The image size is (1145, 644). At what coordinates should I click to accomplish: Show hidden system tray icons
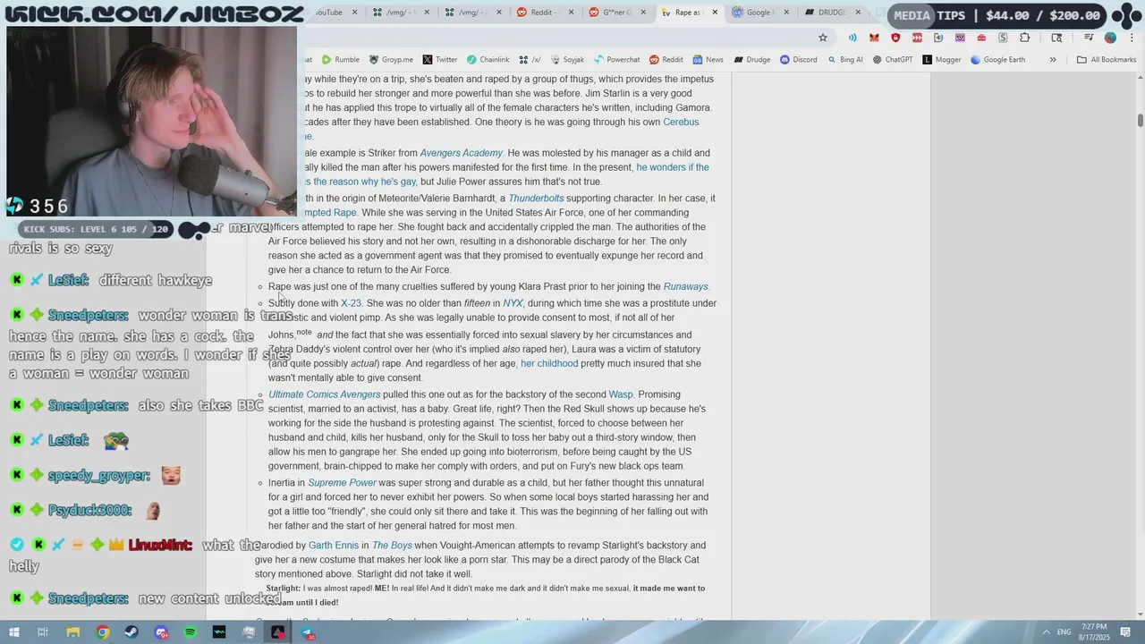(x=1047, y=631)
